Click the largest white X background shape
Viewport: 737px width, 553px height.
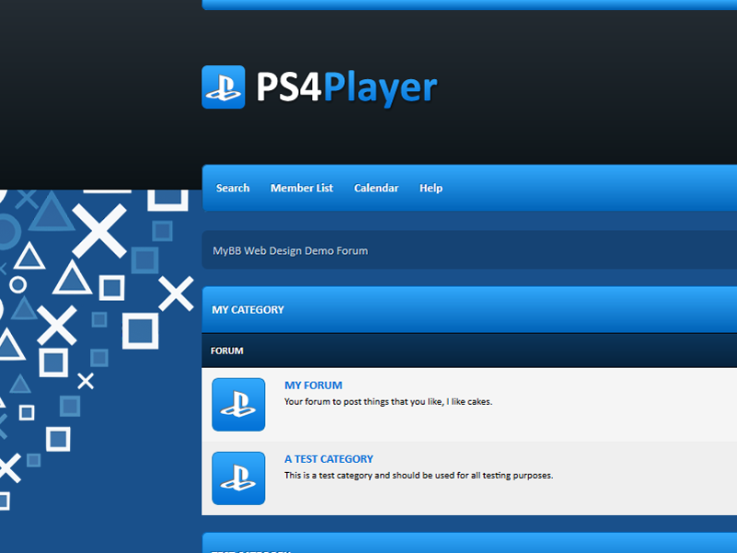point(99,231)
